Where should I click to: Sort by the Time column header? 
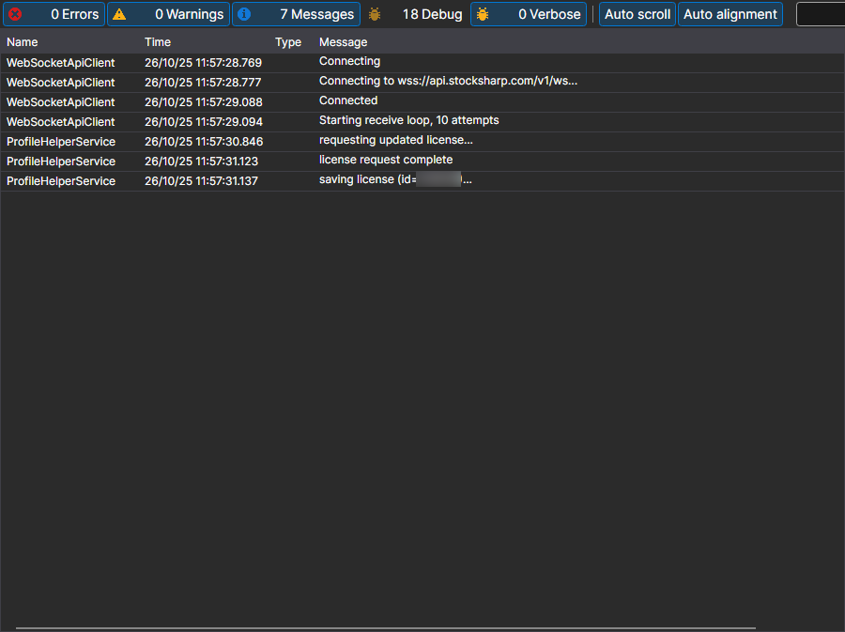pyautogui.click(x=158, y=42)
